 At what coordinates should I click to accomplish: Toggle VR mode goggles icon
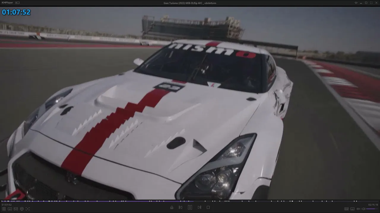pos(16,209)
